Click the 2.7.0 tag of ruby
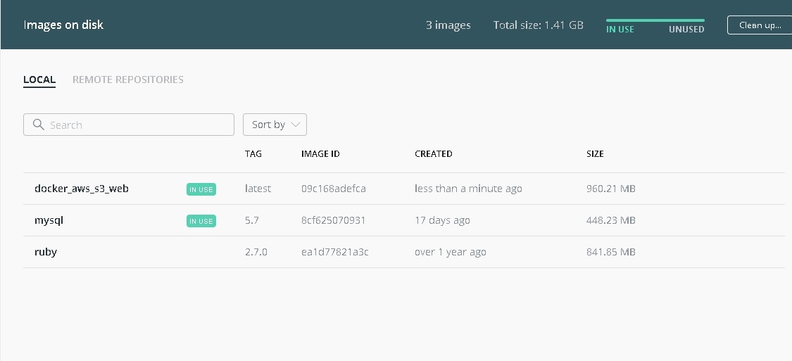The width and height of the screenshot is (792, 361). [256, 252]
